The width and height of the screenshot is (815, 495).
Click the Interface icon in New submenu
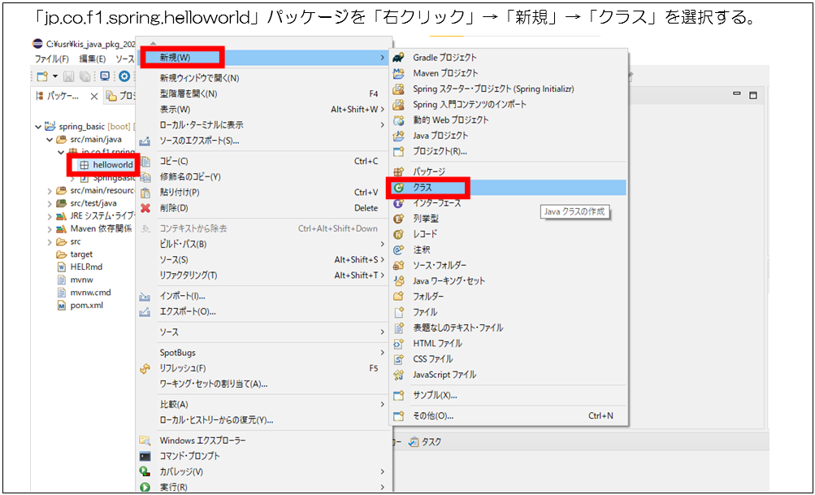399,203
